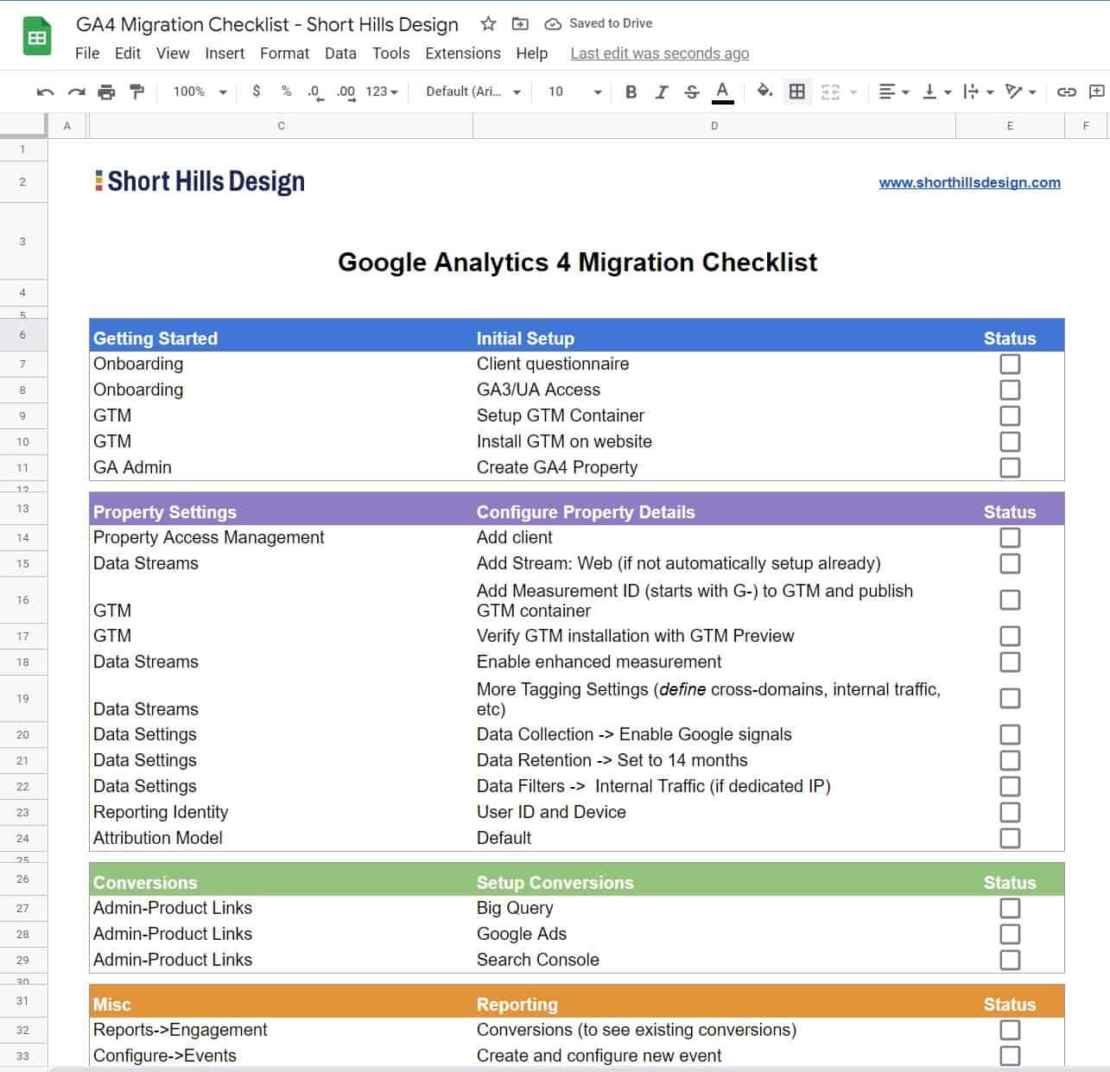Open the font size 10 dropdown
This screenshot has height=1072, width=1110.
tap(574, 92)
